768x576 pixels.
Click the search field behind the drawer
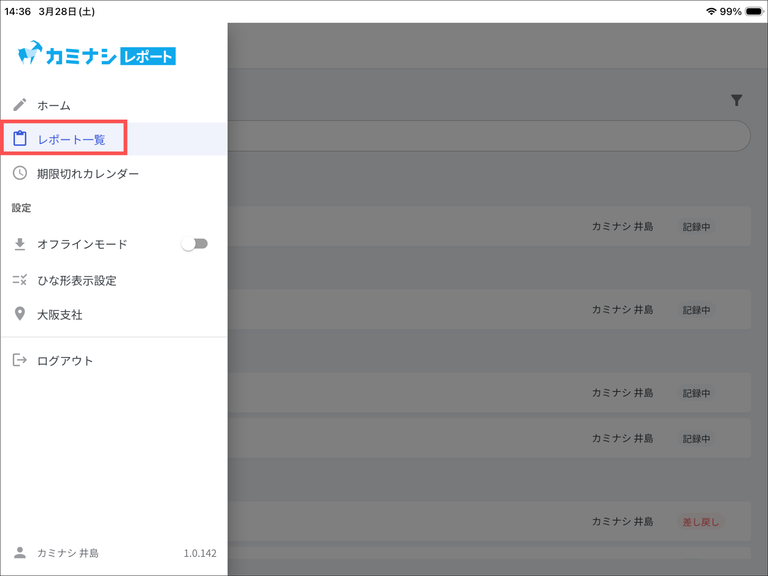(487, 136)
